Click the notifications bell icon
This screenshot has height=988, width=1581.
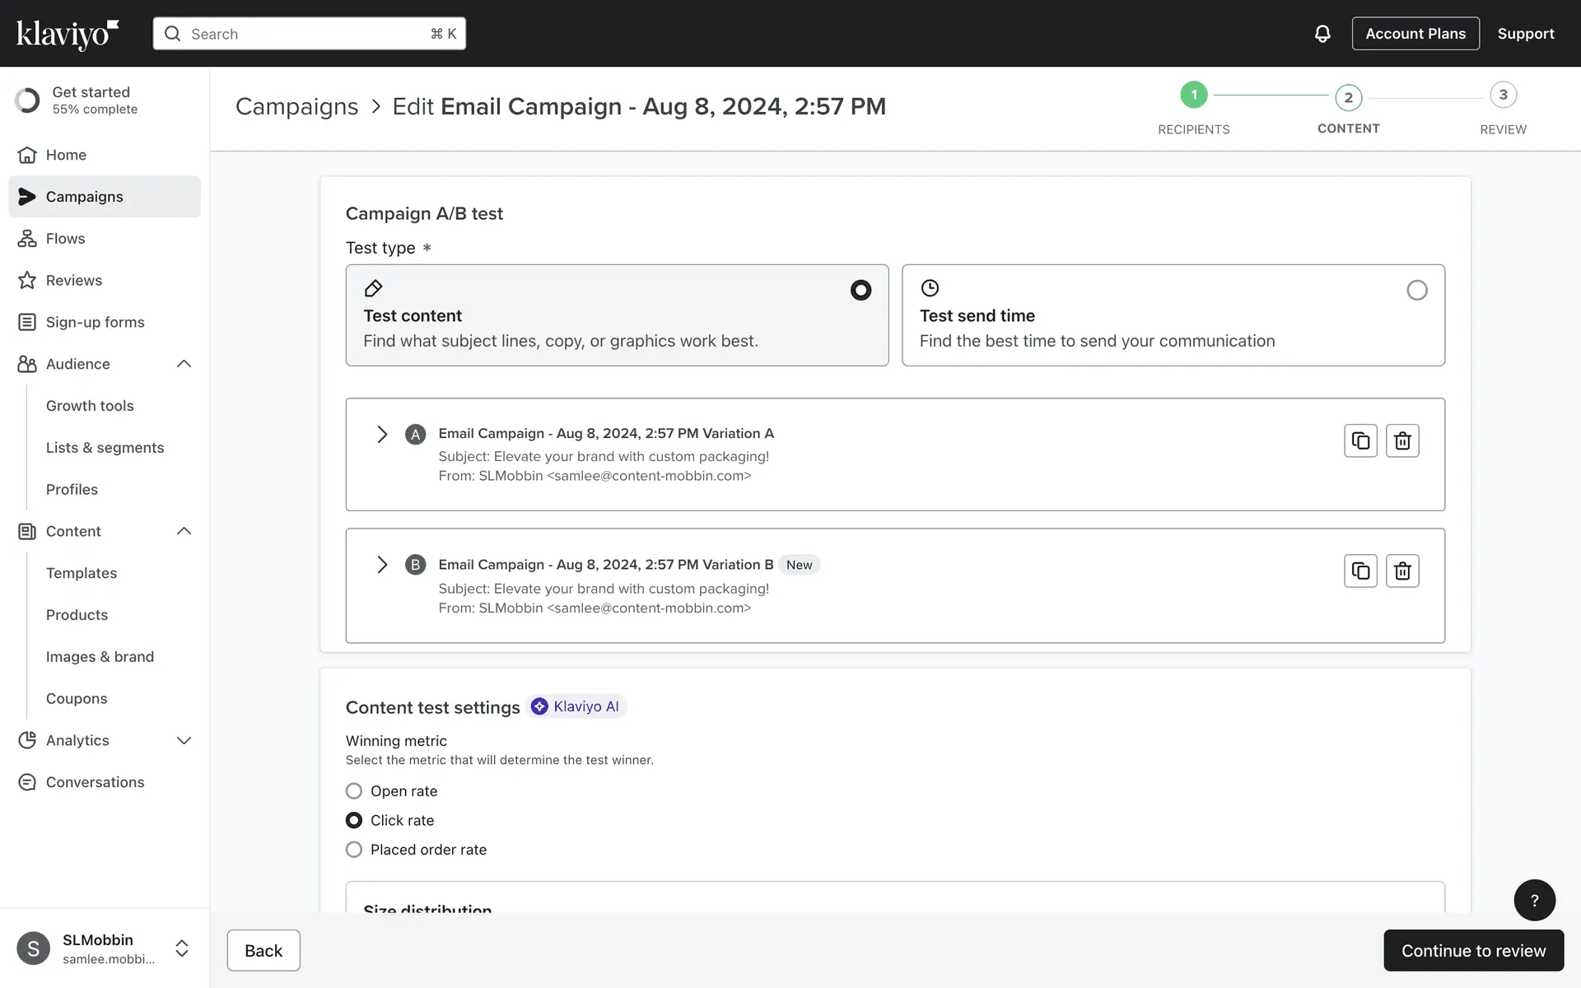[x=1322, y=34]
